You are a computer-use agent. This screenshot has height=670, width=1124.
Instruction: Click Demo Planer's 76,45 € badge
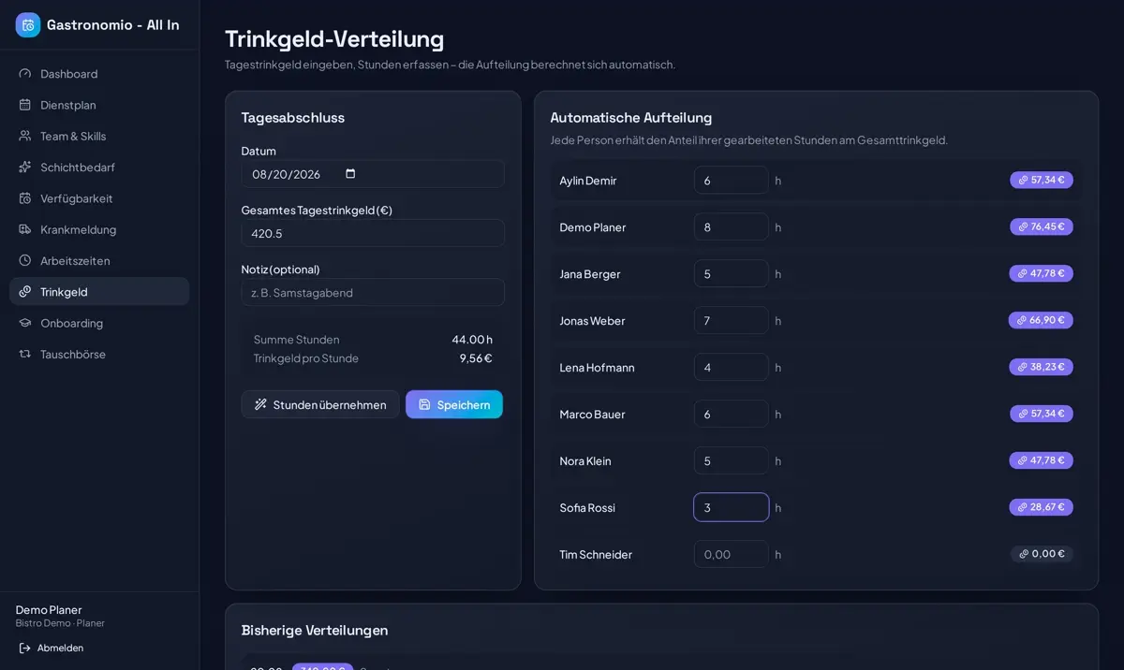pos(1042,226)
